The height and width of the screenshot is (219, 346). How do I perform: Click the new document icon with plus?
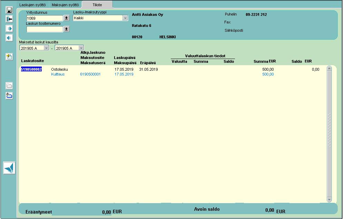[9, 57]
